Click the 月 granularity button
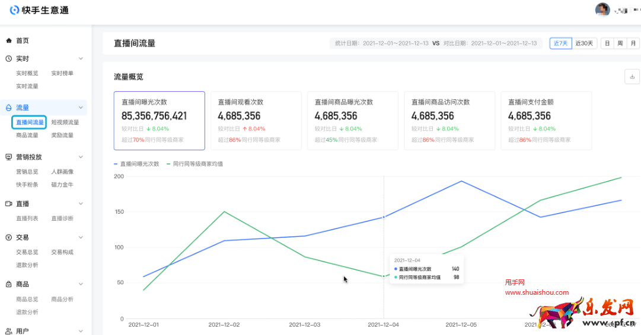The image size is (641, 335). click(x=633, y=43)
